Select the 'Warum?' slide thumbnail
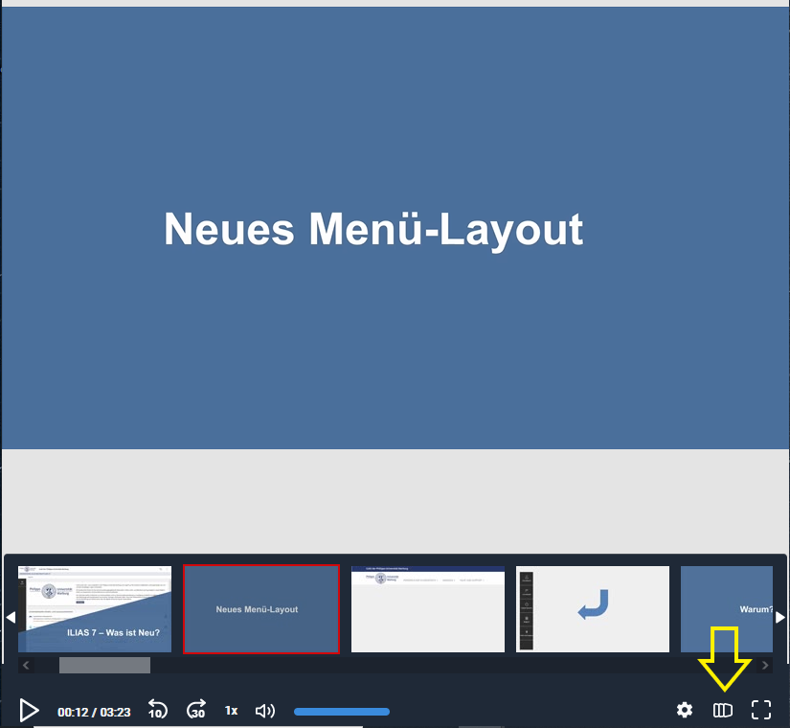Screen dimensions: 790x728 [726, 609]
